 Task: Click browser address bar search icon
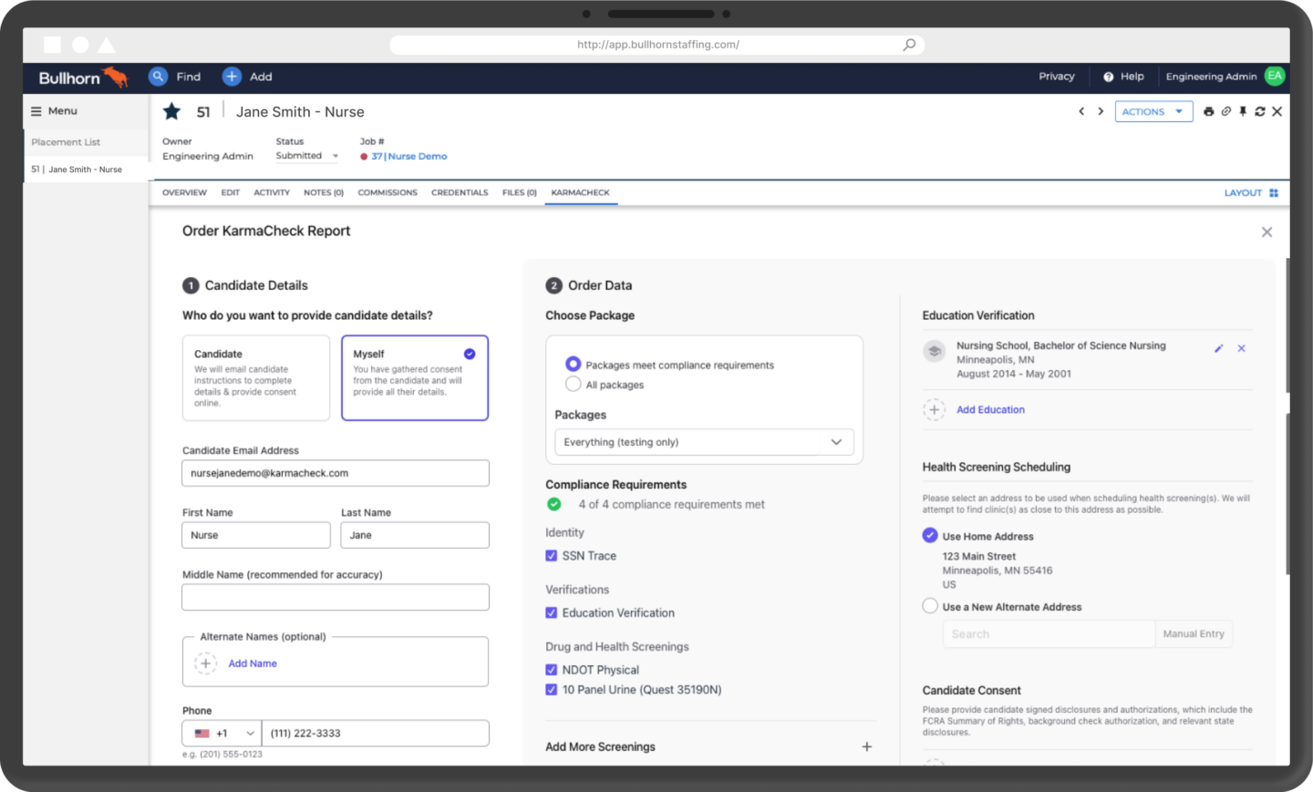pos(909,45)
